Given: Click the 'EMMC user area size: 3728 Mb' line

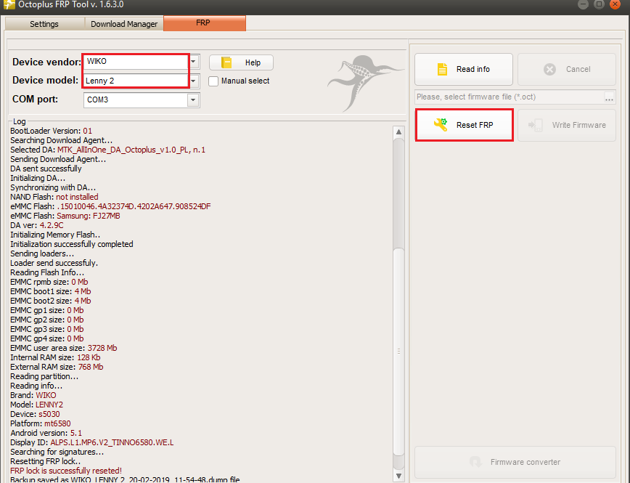Looking at the screenshot, I should 63,348.
